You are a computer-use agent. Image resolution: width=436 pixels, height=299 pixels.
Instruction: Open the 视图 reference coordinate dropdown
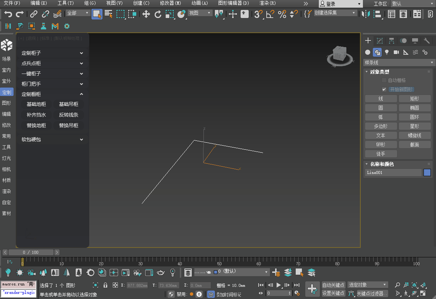point(200,13)
